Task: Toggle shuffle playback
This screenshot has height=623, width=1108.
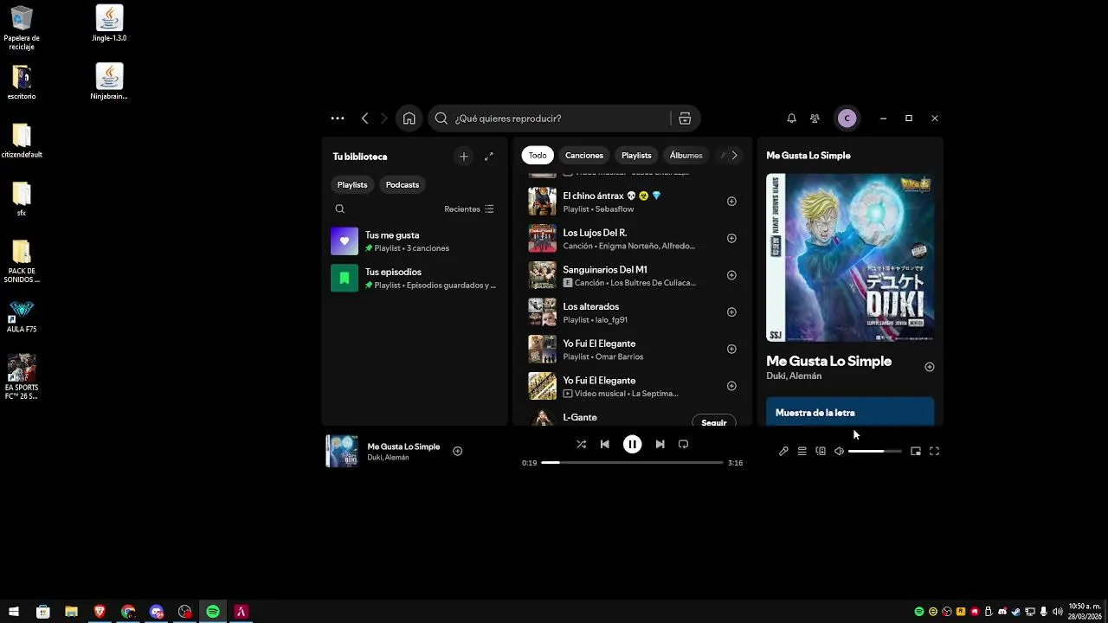Action: (x=581, y=444)
